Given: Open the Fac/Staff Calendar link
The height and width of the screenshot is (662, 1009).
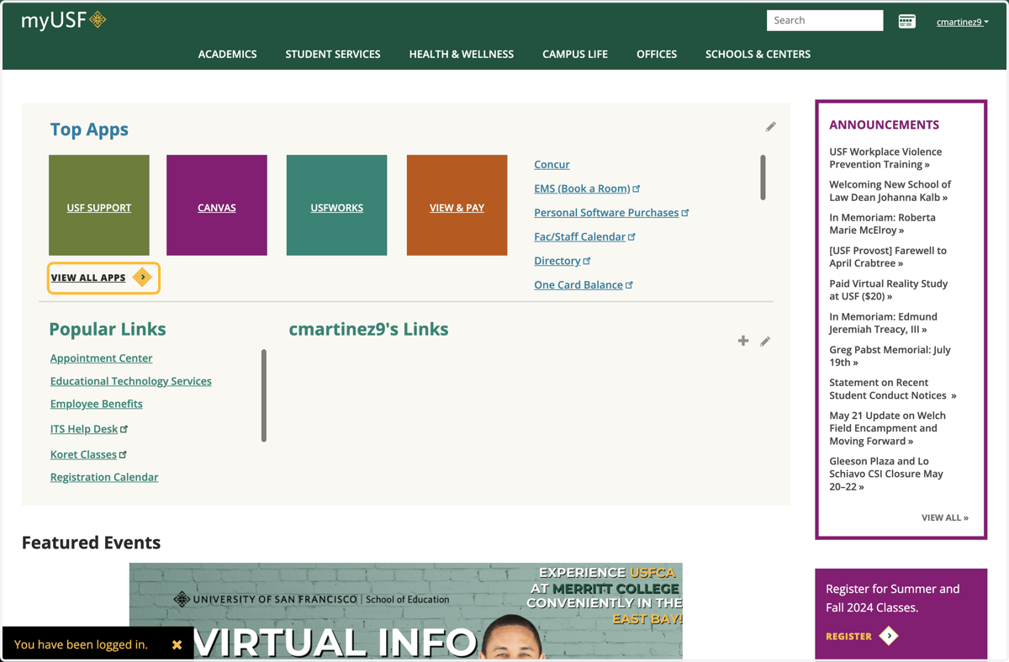Looking at the screenshot, I should coord(584,237).
